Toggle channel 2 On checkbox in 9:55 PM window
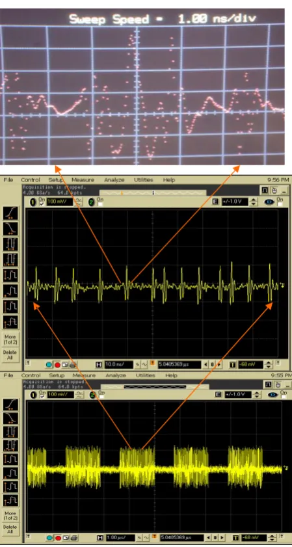 (x=101, y=397)
